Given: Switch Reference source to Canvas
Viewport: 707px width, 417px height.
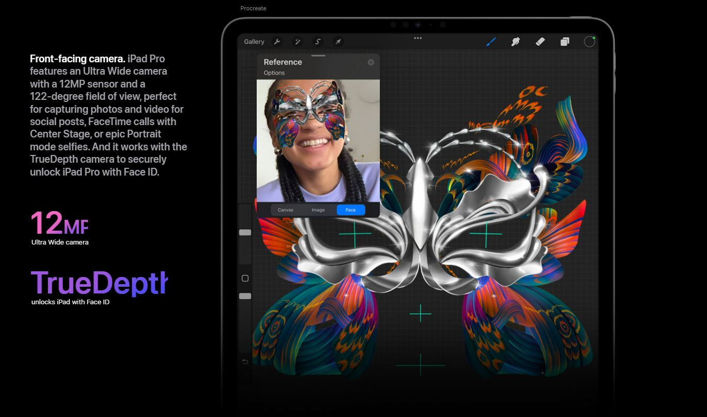Looking at the screenshot, I should [285, 210].
